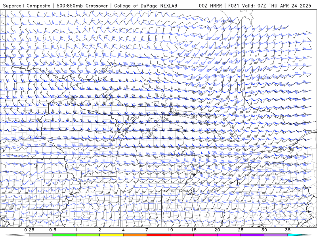Click the 0.25 scale label
Image resolution: width=317 pixels, height=237 pixels.
coord(29,230)
